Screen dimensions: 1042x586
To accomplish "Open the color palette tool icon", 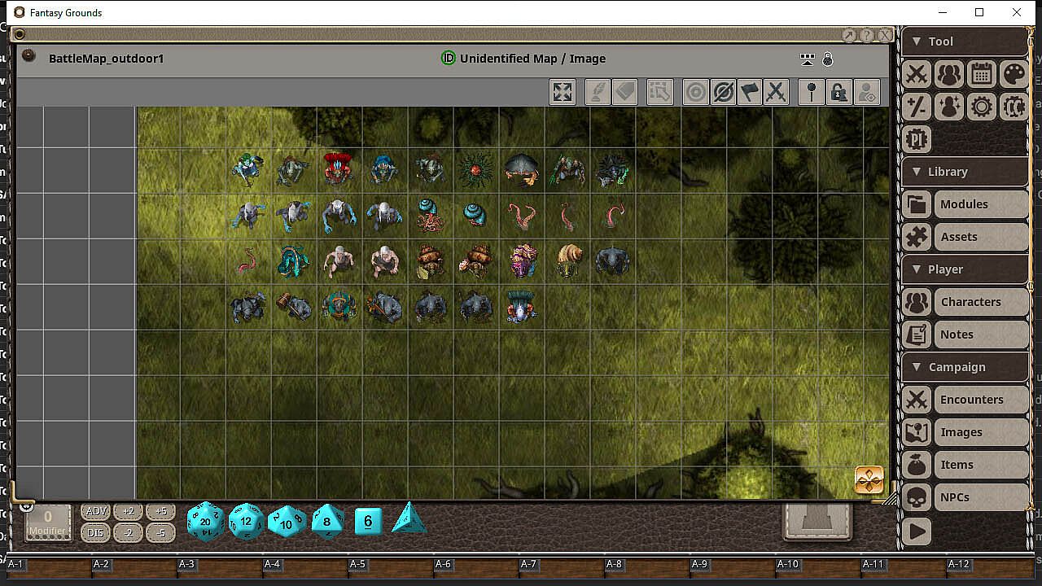I will (x=1014, y=74).
